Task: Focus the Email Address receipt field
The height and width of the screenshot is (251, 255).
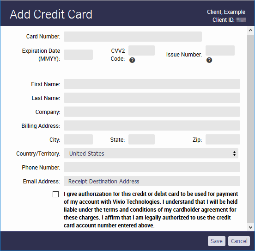Action: pyautogui.click(x=152, y=181)
